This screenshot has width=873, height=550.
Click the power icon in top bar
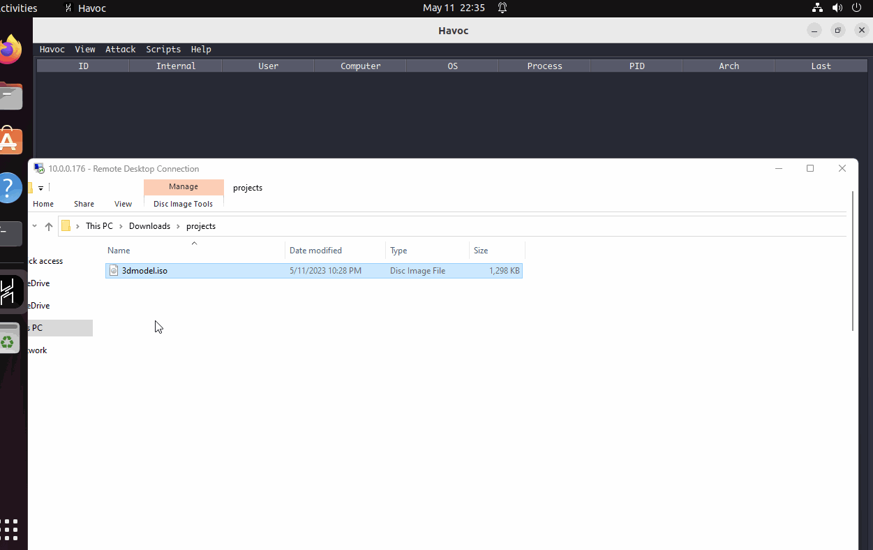pyautogui.click(x=856, y=8)
